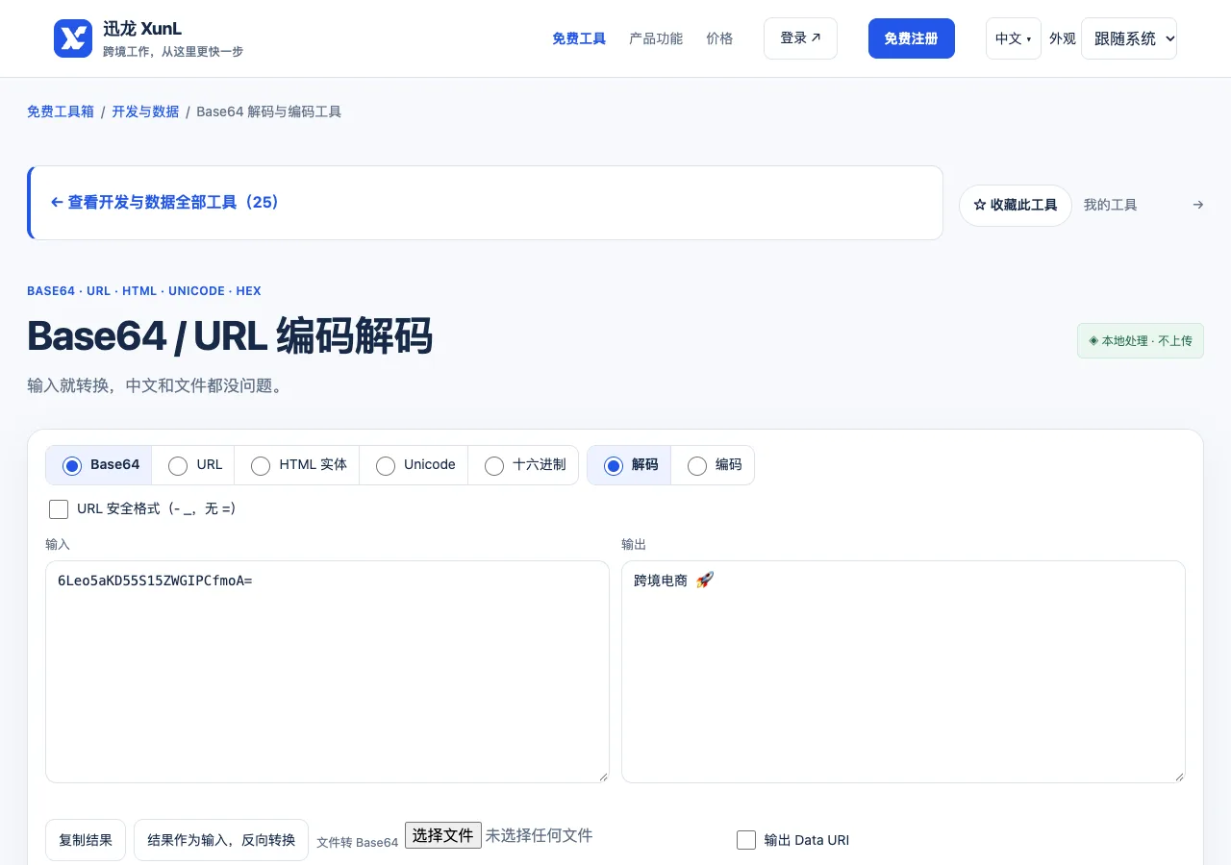
Task: Click the 开发与数据 breadcrumb link
Action: point(145,111)
